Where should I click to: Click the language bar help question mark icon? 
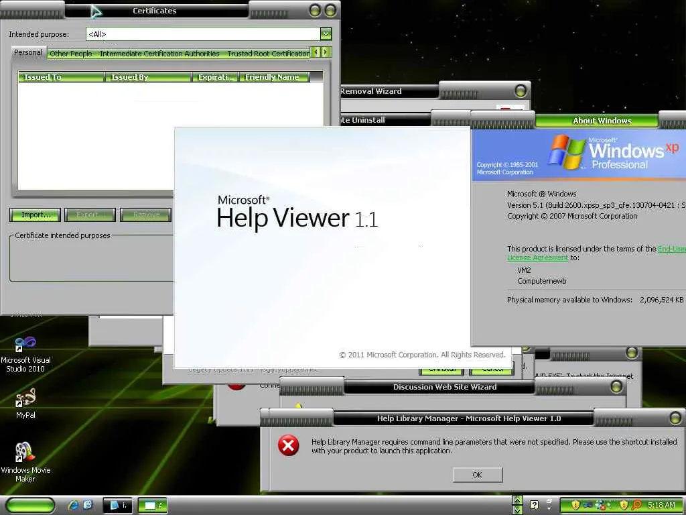tap(534, 505)
